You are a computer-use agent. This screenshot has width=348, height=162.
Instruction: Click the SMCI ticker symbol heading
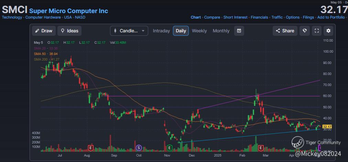[x=14, y=10]
